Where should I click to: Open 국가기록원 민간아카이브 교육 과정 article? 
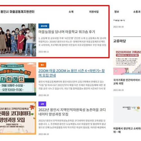click(127, 82)
